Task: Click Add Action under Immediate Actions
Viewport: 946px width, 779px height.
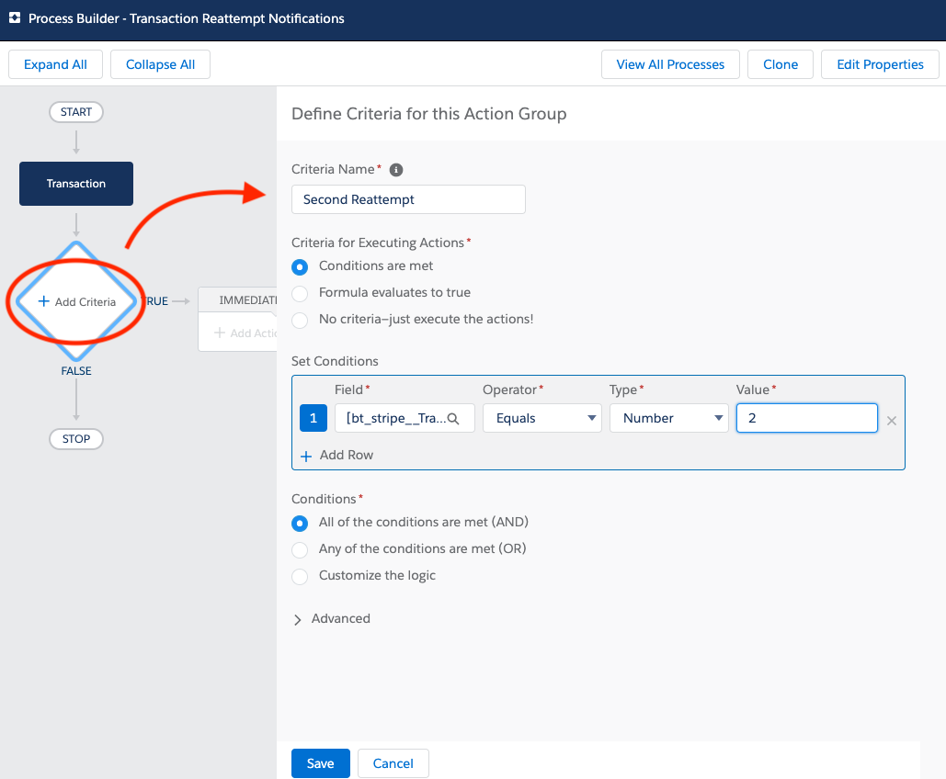Action: (245, 333)
